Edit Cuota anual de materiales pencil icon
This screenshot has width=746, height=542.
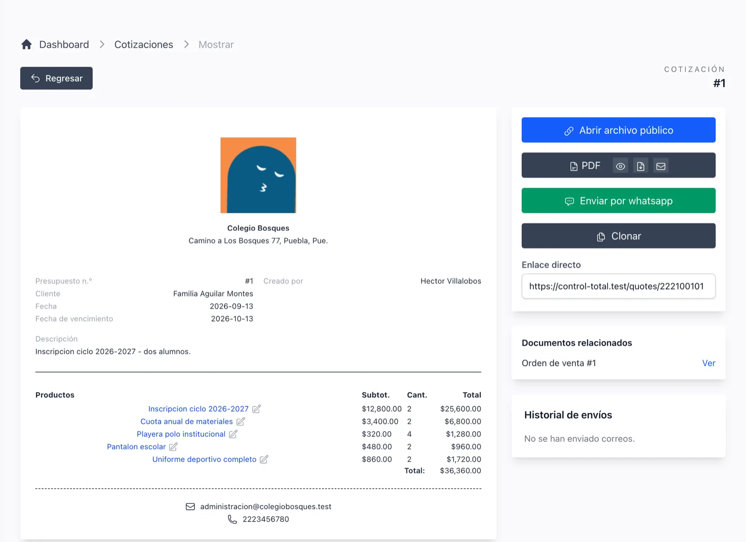point(241,421)
